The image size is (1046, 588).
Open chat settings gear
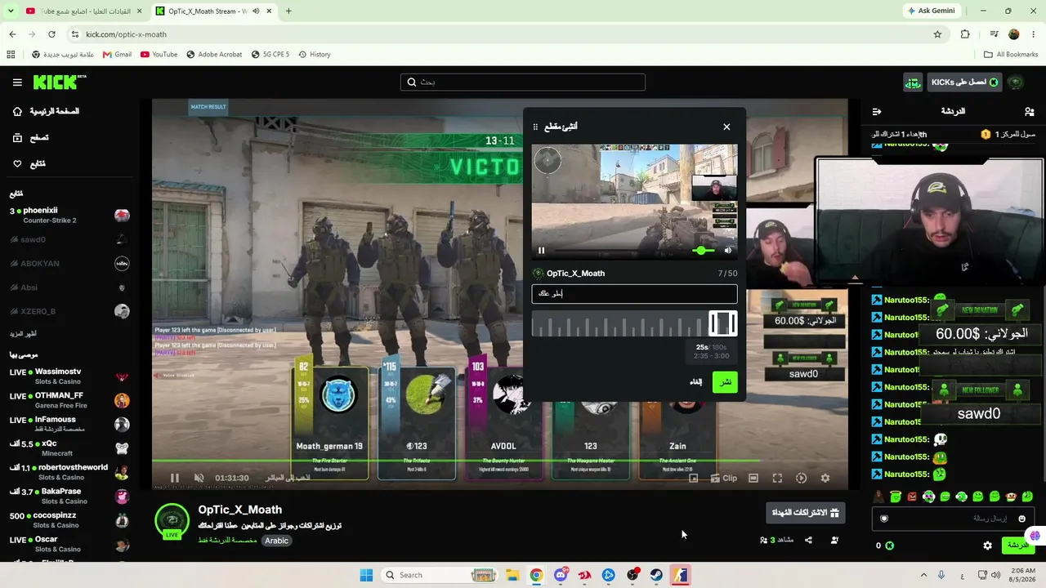[987, 546]
